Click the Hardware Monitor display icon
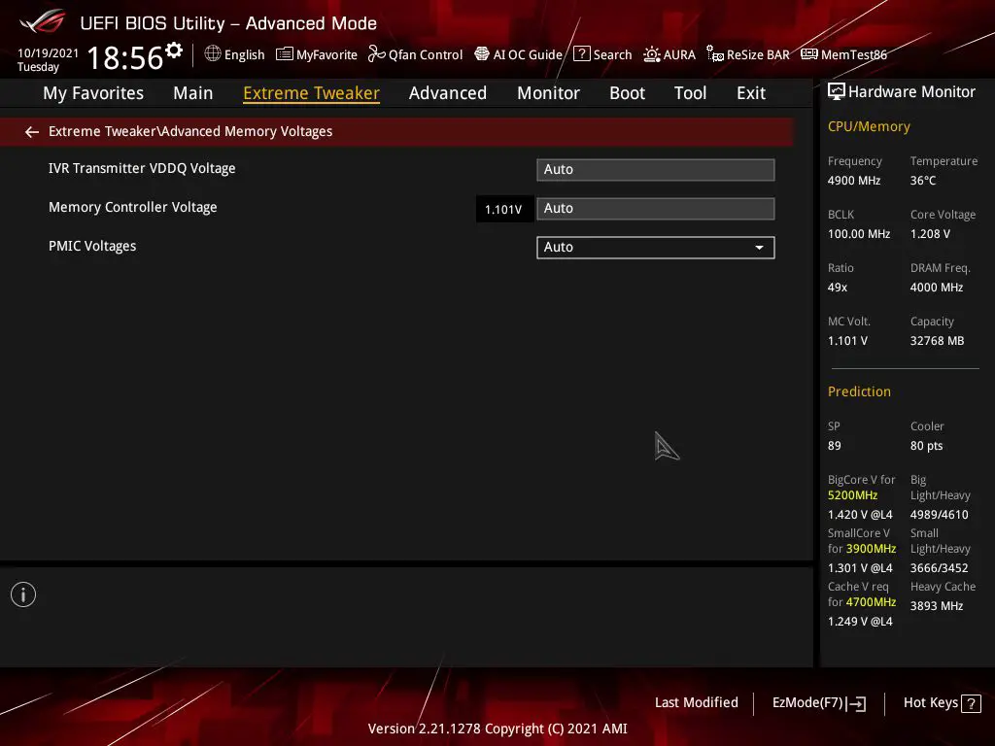 (837, 92)
